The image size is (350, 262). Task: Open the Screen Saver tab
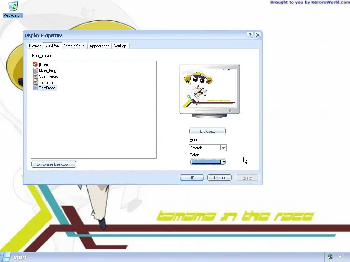pos(74,46)
